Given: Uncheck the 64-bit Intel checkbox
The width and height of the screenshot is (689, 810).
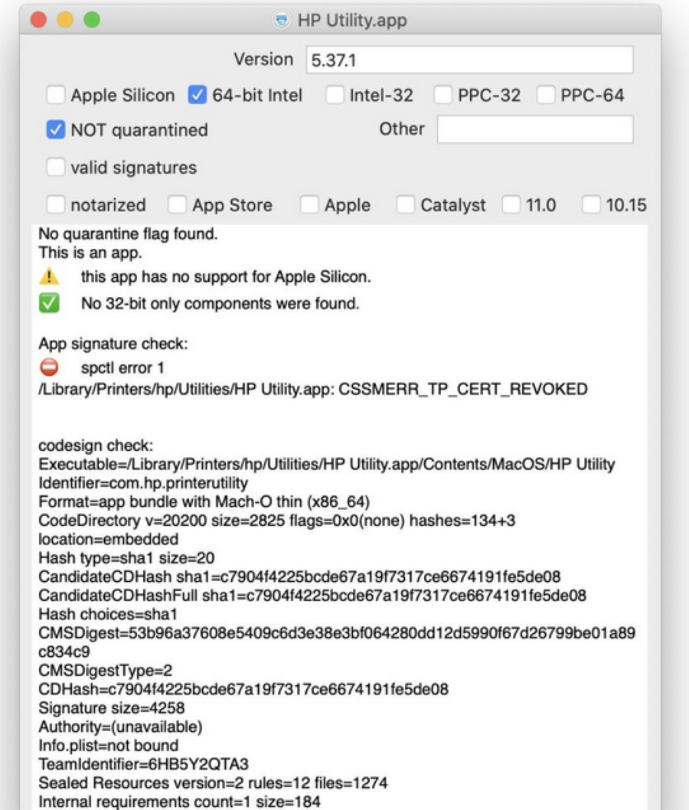Looking at the screenshot, I should (198, 96).
